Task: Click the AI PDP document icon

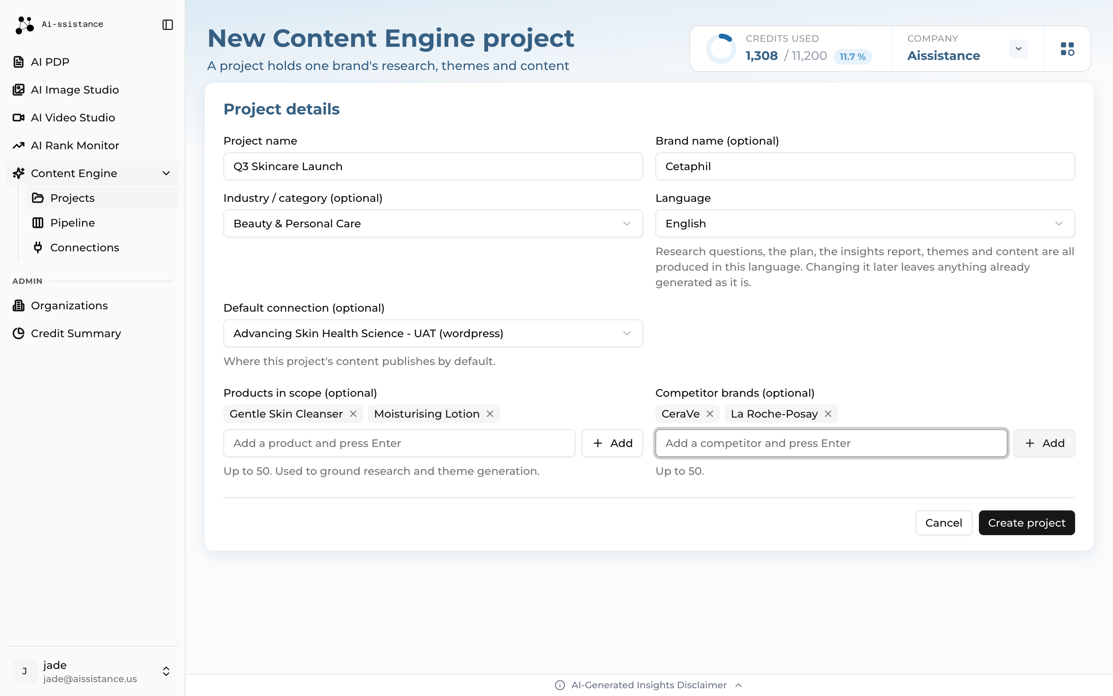Action: coord(19,62)
